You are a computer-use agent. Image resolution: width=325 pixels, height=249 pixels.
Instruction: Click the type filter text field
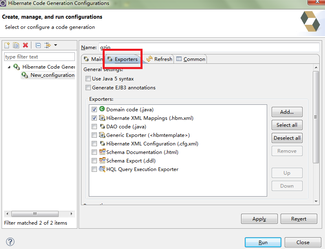40,57
